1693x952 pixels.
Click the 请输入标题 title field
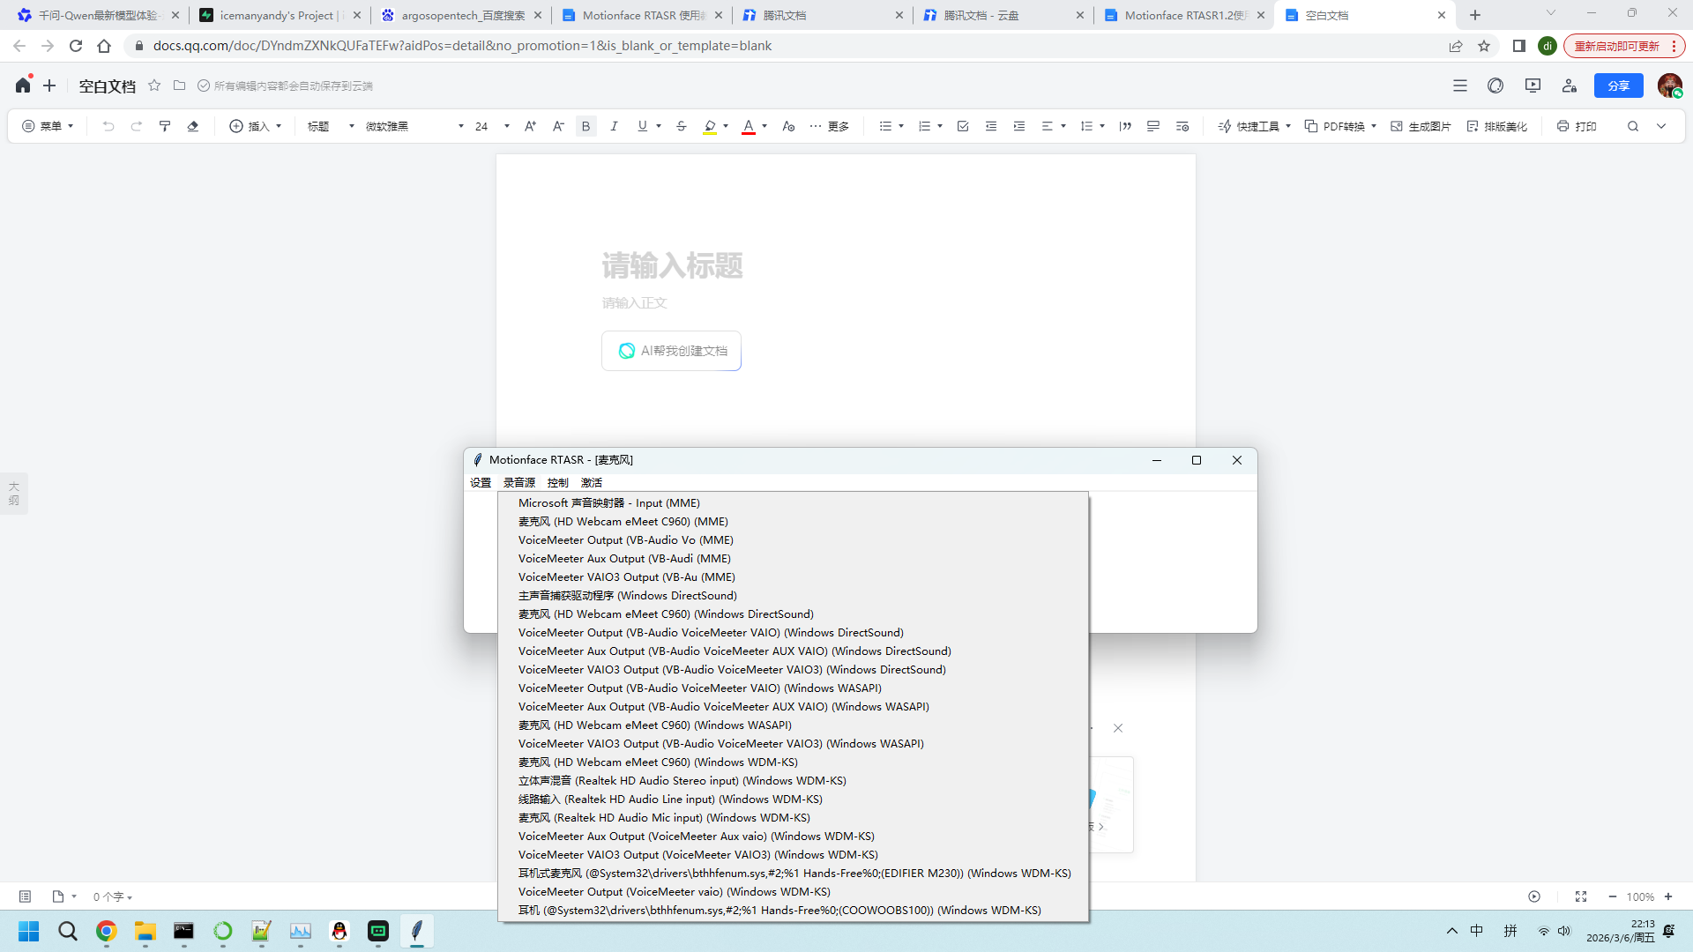point(673,265)
